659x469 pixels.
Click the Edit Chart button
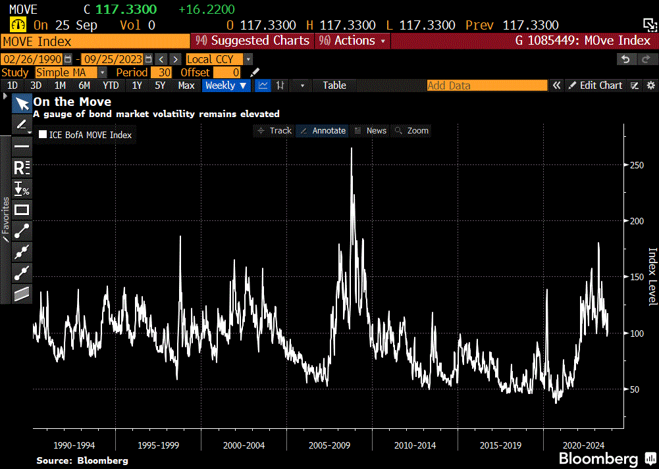tap(596, 86)
